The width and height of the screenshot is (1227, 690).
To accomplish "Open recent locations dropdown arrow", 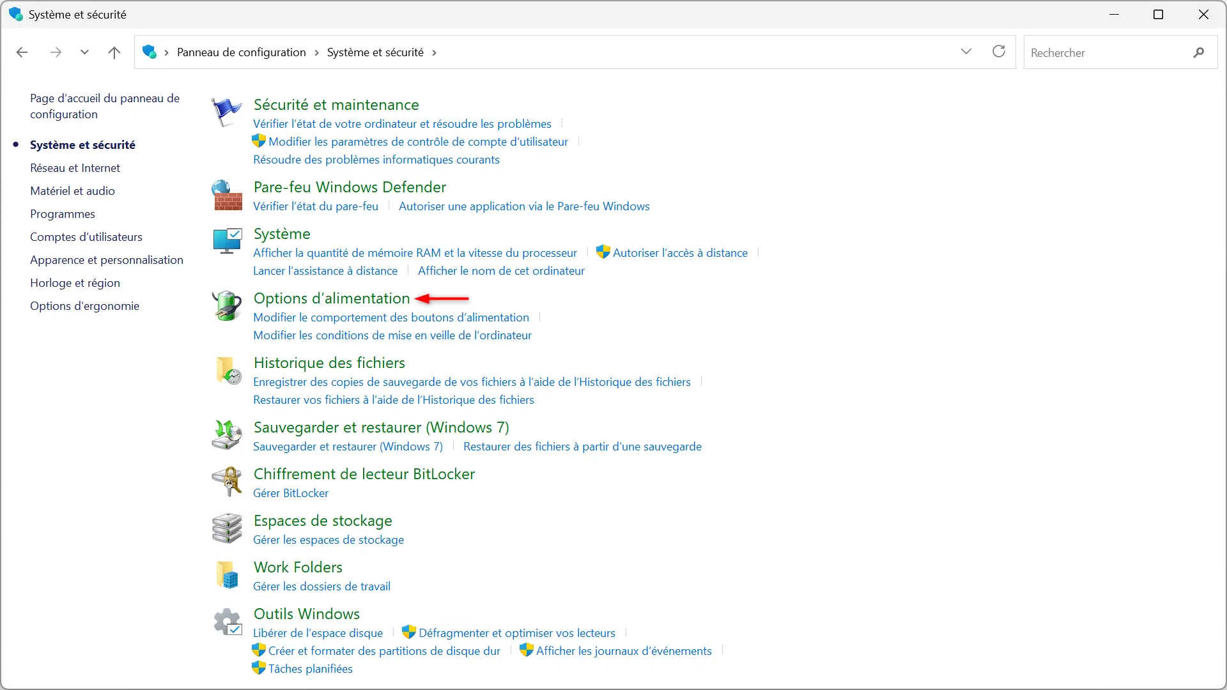I will pos(84,52).
